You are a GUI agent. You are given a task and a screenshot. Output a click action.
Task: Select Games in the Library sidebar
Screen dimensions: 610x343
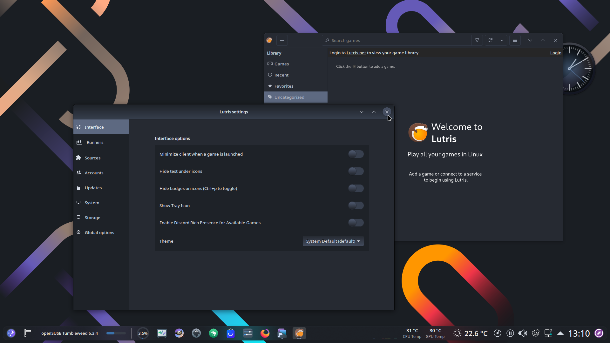[x=296, y=64]
